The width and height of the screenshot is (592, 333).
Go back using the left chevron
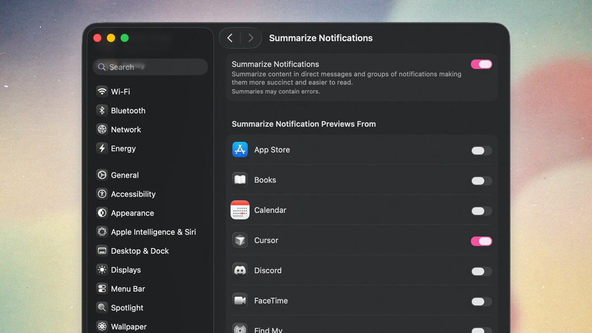[x=230, y=38]
